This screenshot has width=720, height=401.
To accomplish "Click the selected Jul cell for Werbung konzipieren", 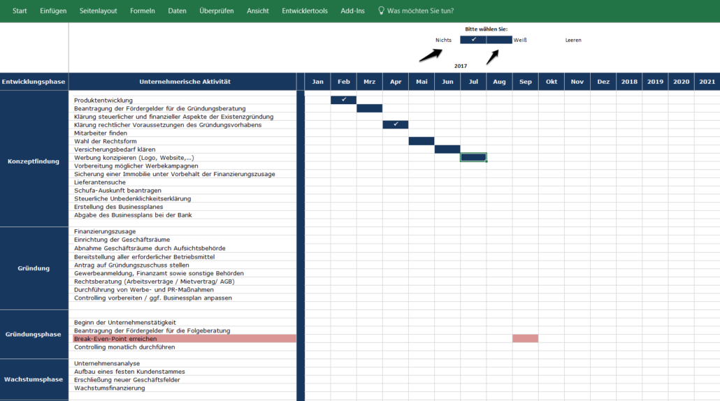I will click(473, 157).
